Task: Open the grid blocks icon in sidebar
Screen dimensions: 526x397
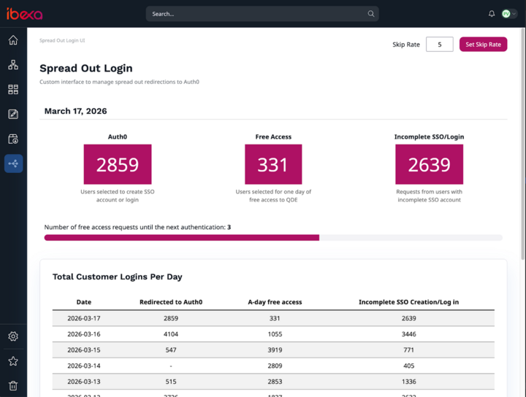Action: point(13,90)
